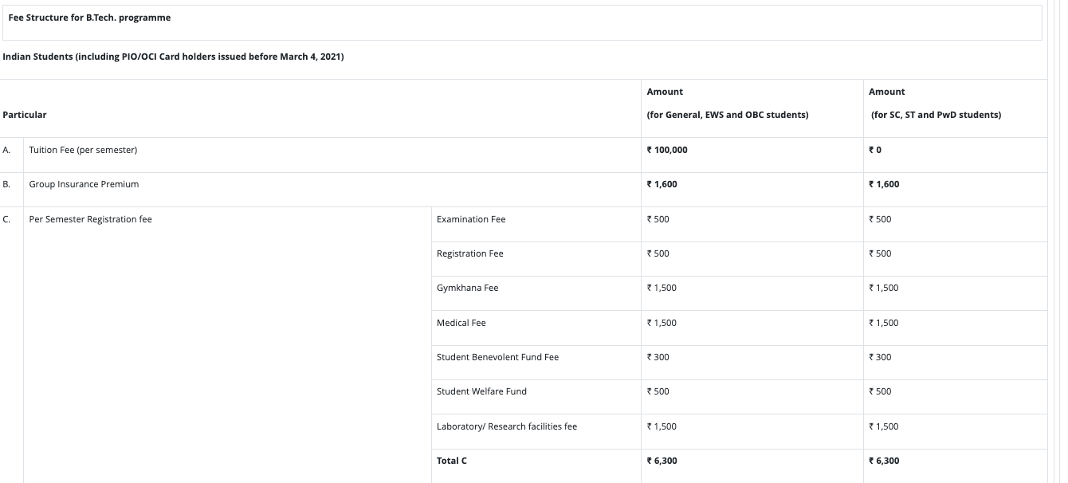Click the ₹ 1,600 insurance premium value
Image resolution: width=1068 pixels, height=483 pixels.
(661, 183)
